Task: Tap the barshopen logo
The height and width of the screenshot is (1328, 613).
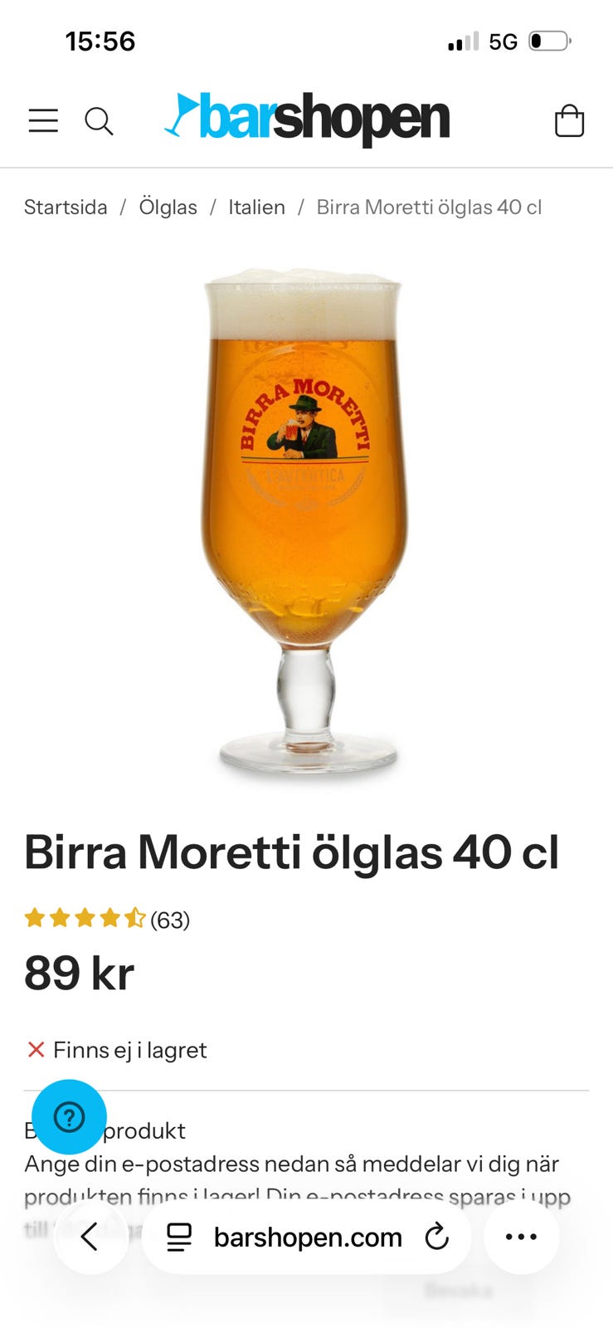Action: coord(307,120)
